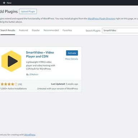Viewport: 138px width, 138px height.
Task: Switch to the Featured tab
Action: click(23, 31)
